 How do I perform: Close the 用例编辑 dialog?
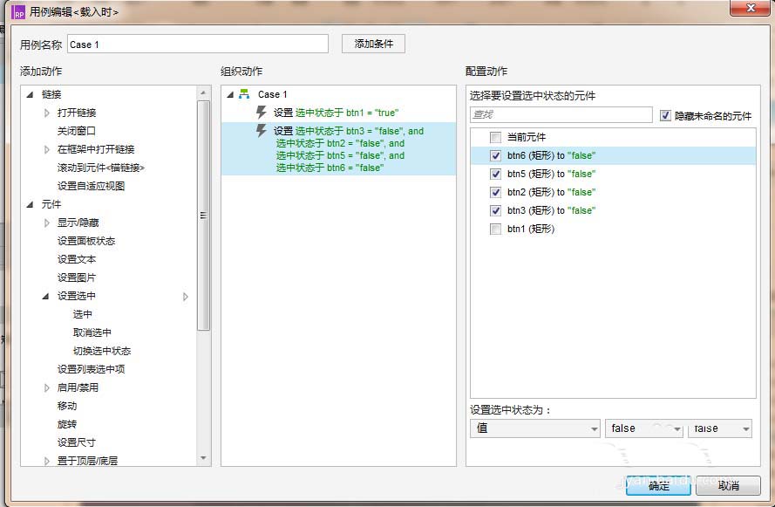(751, 8)
